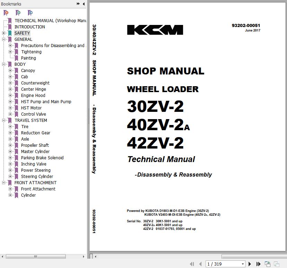Click the go-to-previous-view icon
The width and height of the screenshot is (287, 268).
(268, 264)
